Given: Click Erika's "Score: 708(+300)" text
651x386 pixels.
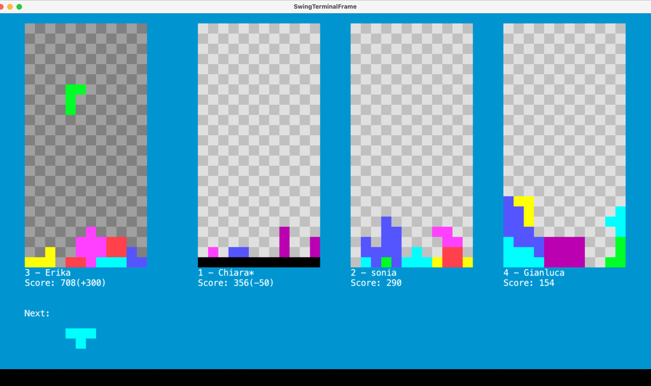Looking at the screenshot, I should pos(65,283).
